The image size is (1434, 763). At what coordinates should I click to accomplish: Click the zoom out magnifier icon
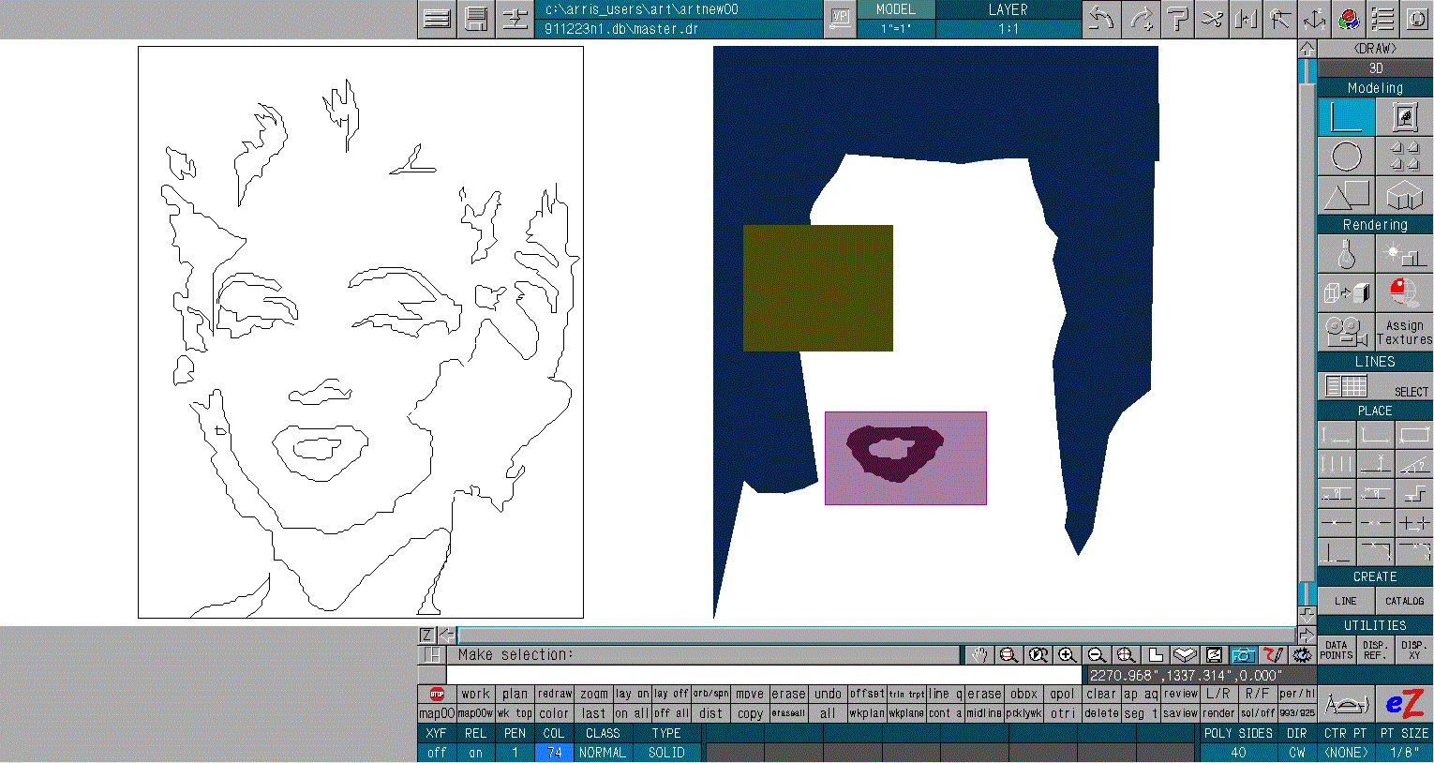[x=1096, y=655]
